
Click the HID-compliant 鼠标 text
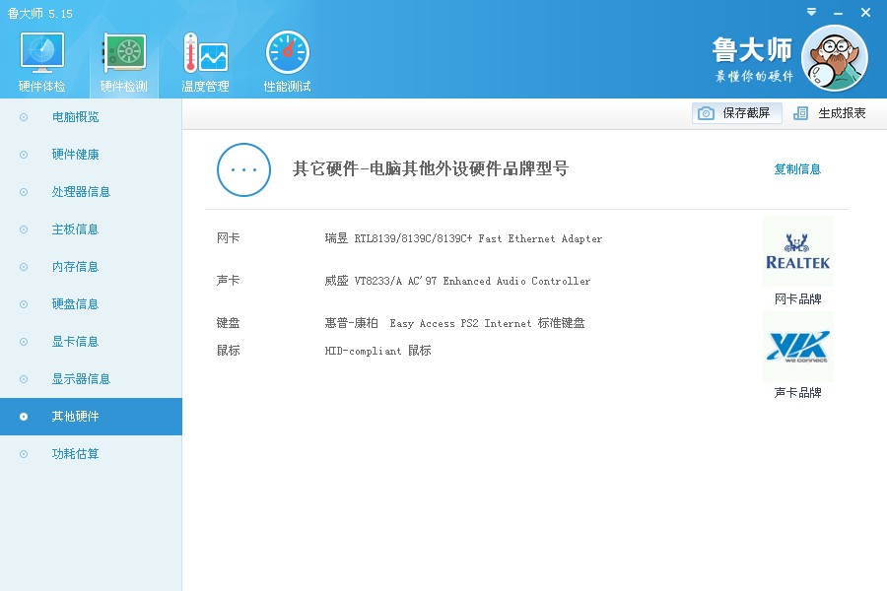(377, 351)
